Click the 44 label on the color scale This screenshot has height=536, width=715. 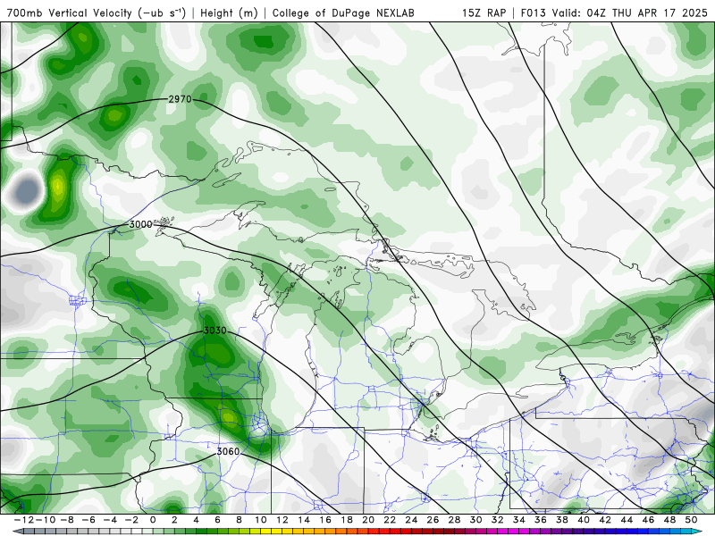coord(627,520)
